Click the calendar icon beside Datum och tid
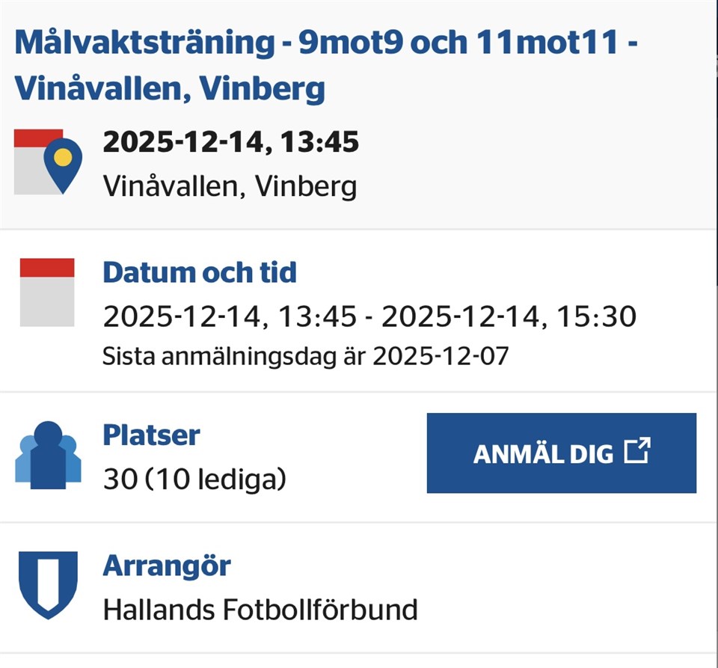The image size is (718, 668). [x=47, y=292]
